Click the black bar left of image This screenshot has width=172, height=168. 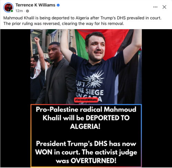15,98
